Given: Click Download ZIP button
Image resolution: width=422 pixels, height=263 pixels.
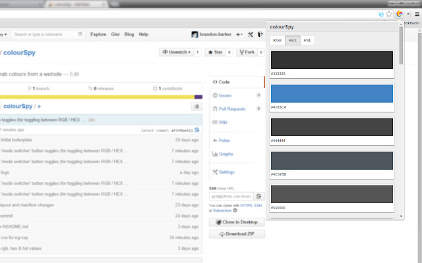Looking at the screenshot, I should click(x=237, y=234).
